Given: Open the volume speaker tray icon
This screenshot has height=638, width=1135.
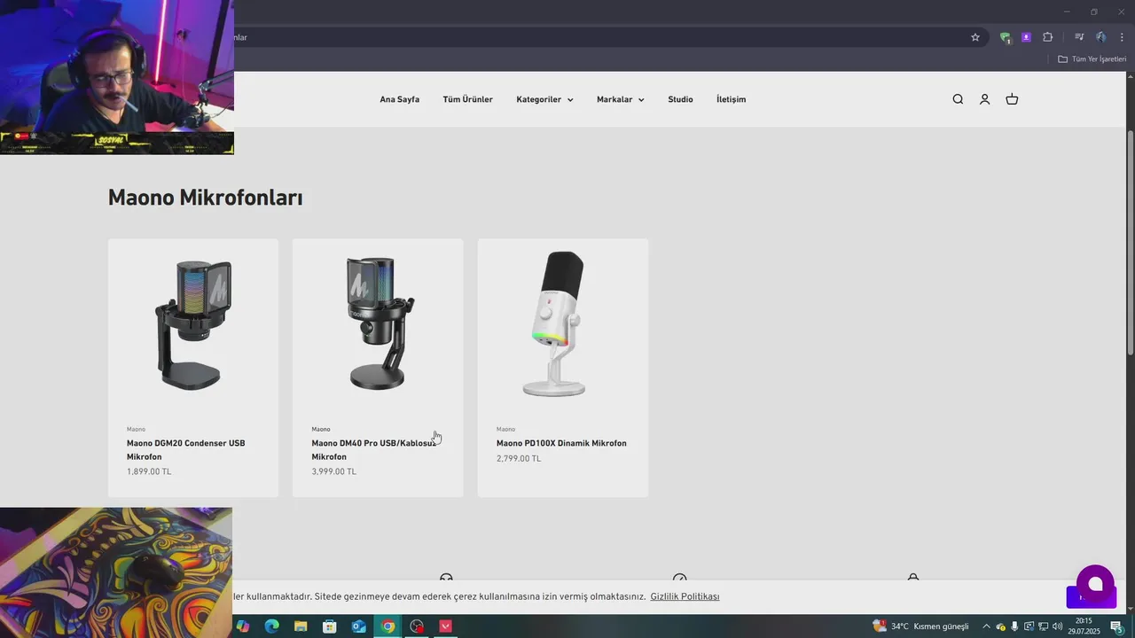Looking at the screenshot, I should point(1057,626).
